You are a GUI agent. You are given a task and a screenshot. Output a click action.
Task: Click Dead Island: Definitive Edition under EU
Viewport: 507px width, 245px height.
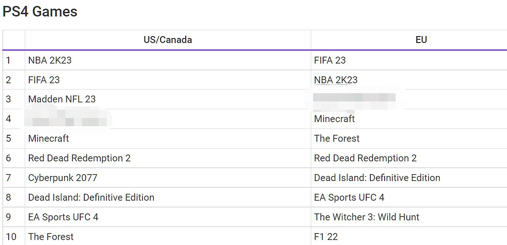tap(377, 178)
